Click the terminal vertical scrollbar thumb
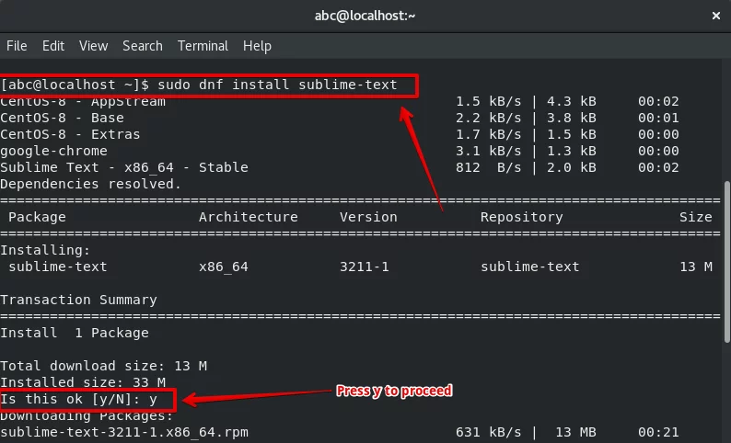 [x=726, y=262]
